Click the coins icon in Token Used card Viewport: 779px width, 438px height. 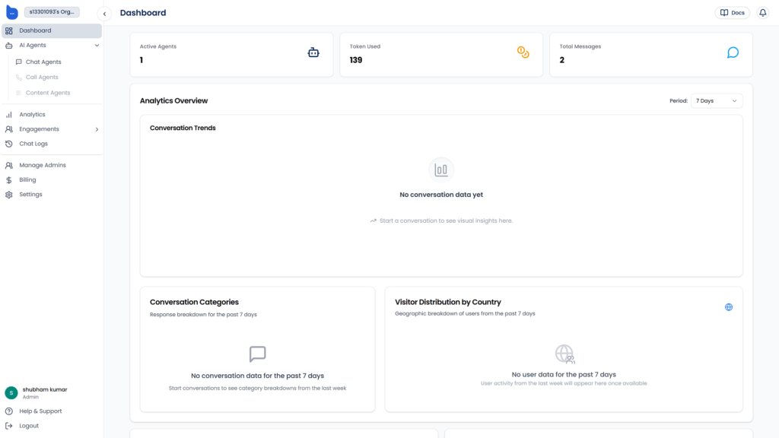pos(523,52)
